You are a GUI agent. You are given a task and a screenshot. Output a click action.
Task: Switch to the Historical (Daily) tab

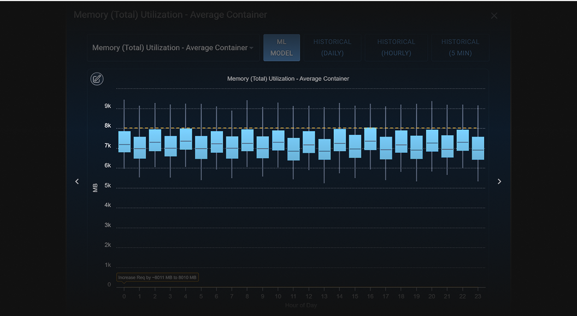(x=332, y=47)
